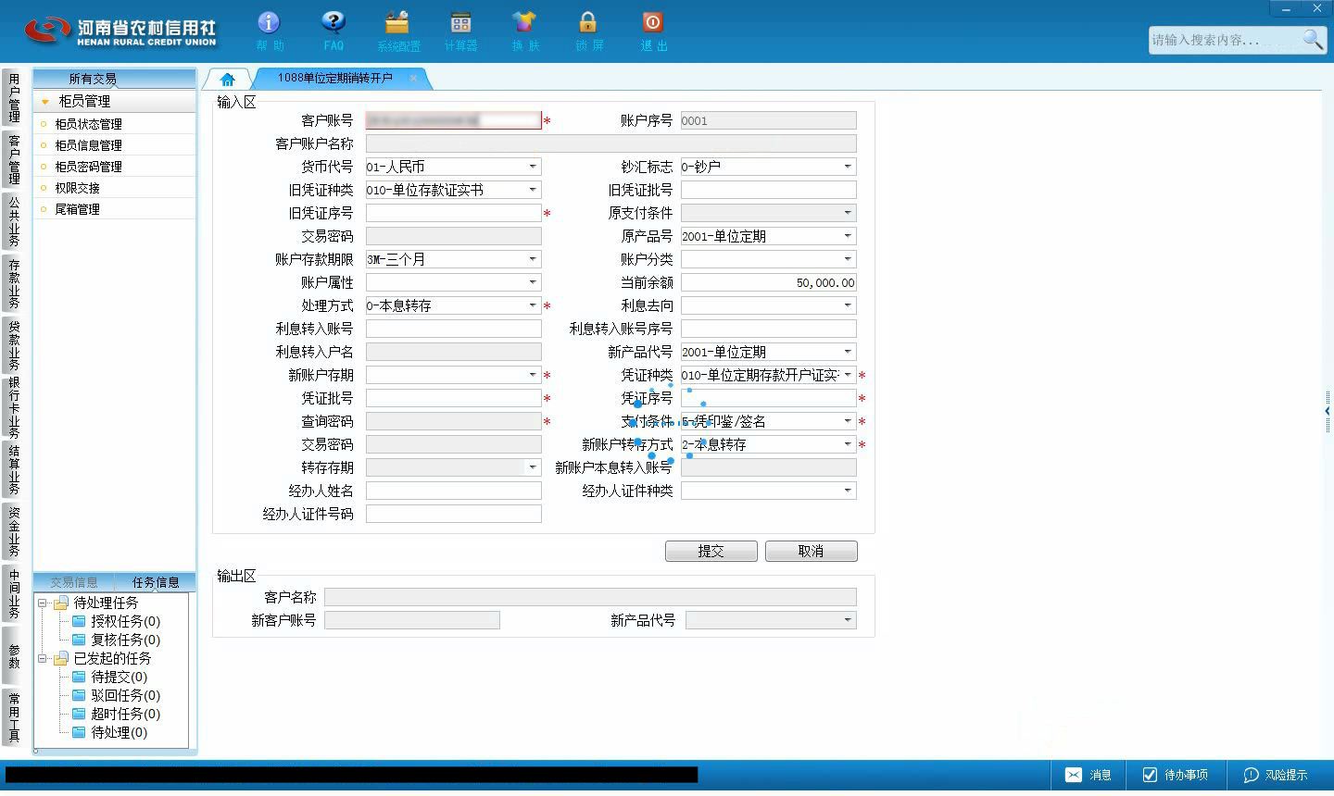This screenshot has height=796, width=1334.
Task: Open the 账户属性 dropdown
Action: pos(533,282)
